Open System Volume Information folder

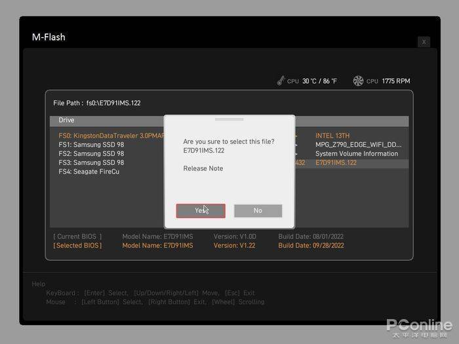click(357, 153)
